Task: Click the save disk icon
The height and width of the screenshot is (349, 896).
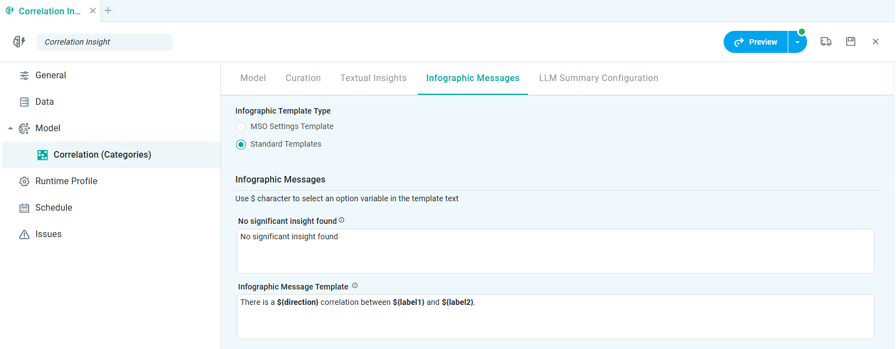Action: (851, 41)
